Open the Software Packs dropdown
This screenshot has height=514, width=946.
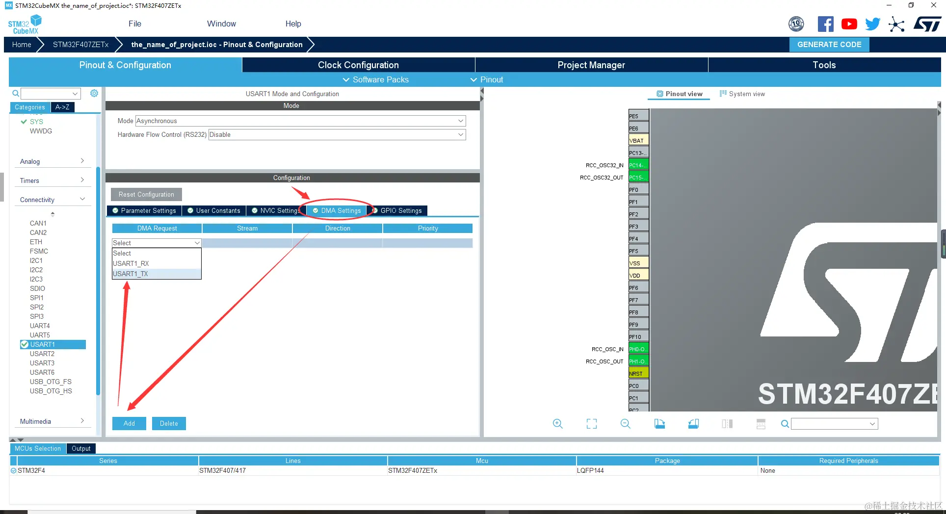pos(375,79)
